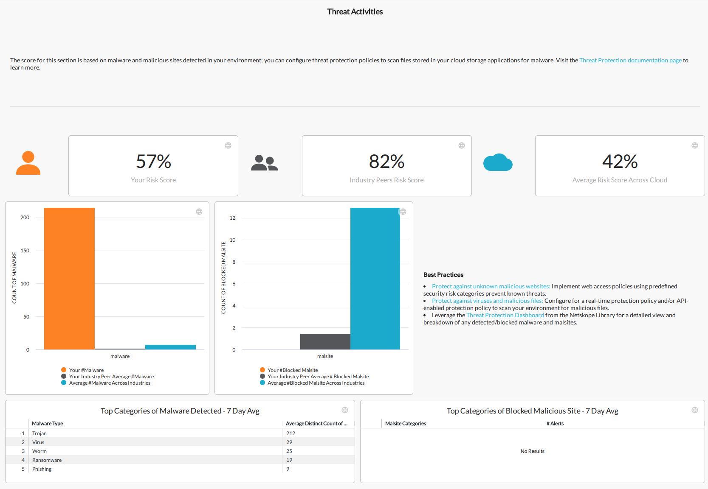Viewport: 708px width, 489px height.
Task: Click the Best Practices heading
Action: pyautogui.click(x=443, y=275)
